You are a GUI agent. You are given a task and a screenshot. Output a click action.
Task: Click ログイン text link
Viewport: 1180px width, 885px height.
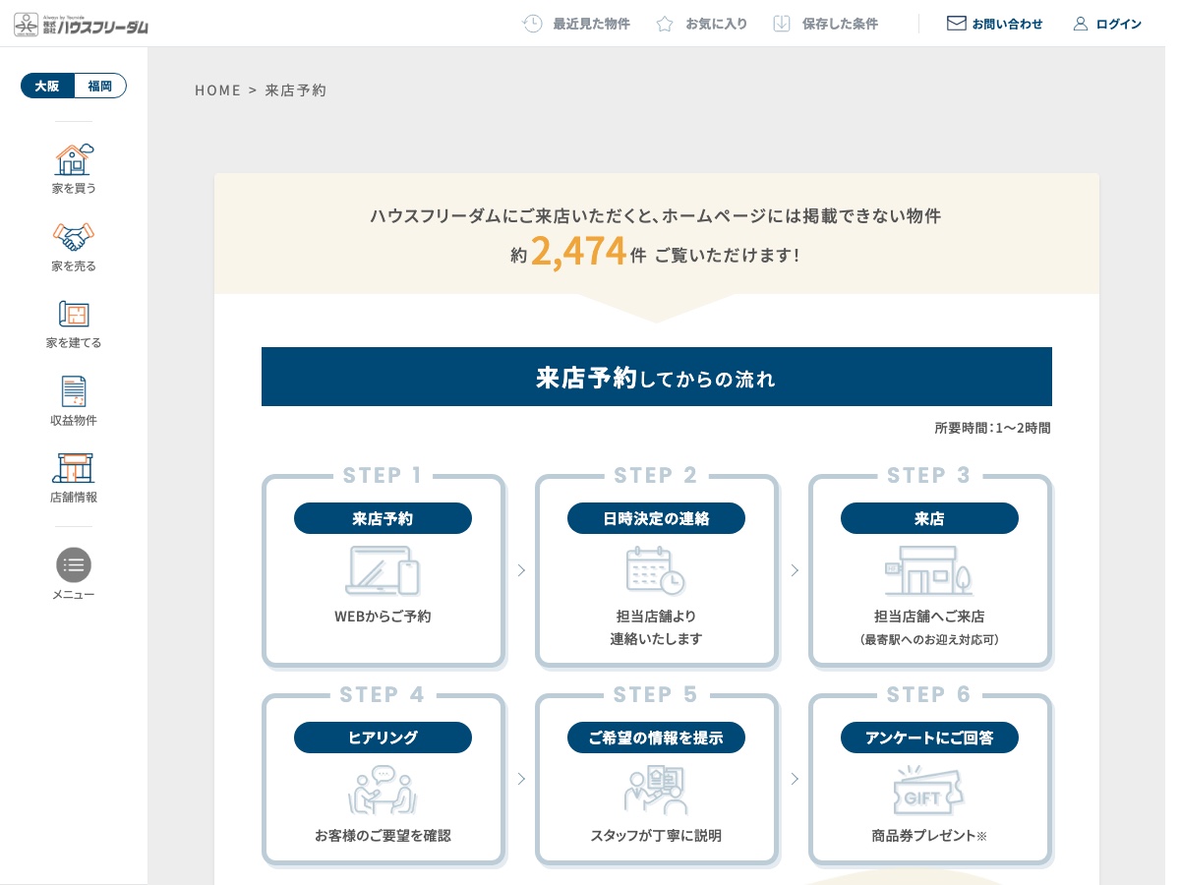point(1119,24)
